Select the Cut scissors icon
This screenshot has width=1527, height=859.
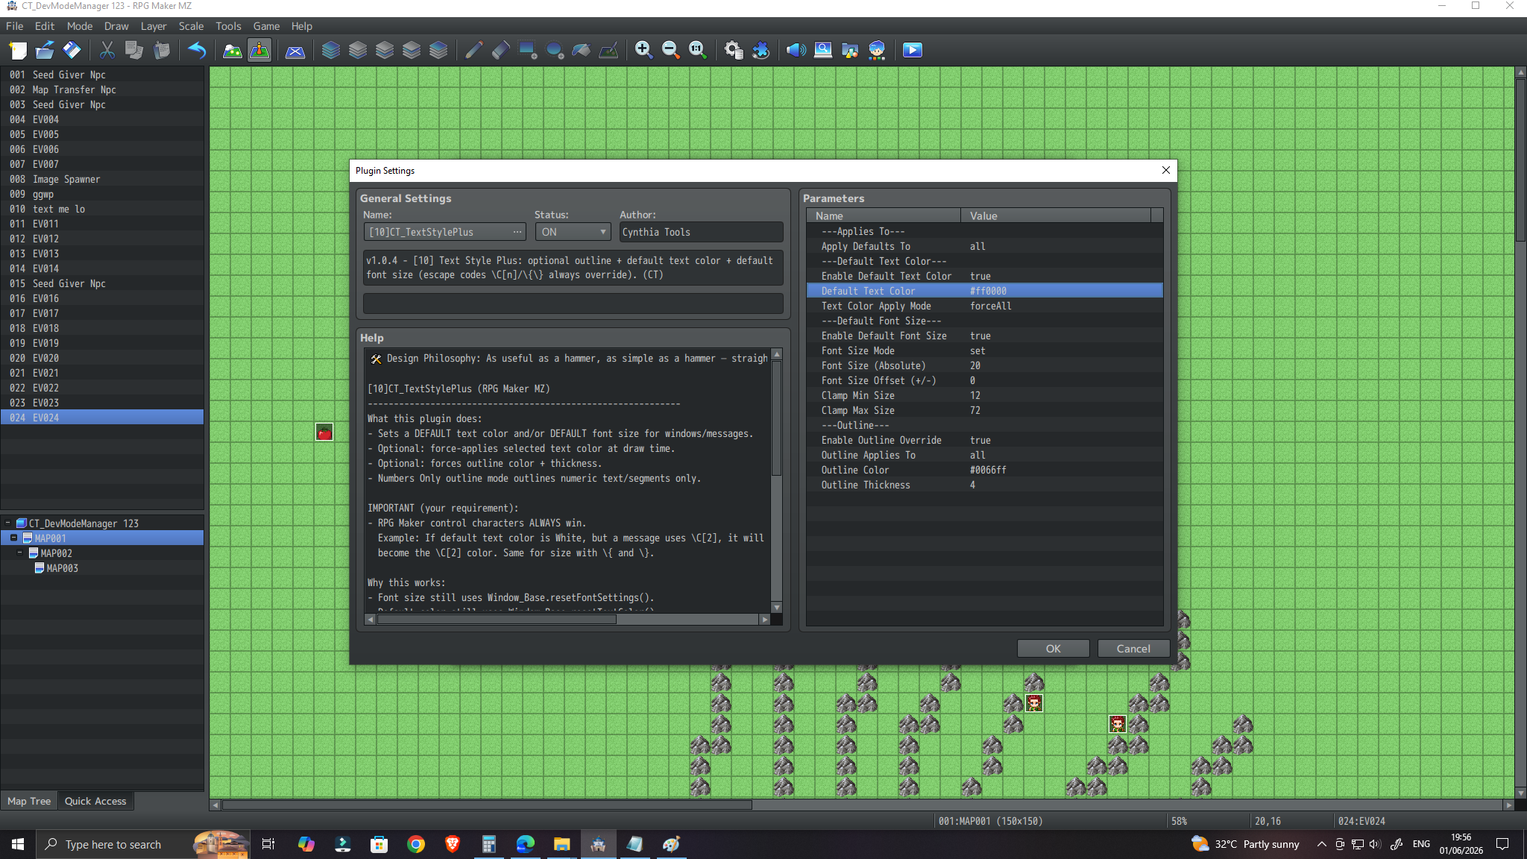point(107,50)
